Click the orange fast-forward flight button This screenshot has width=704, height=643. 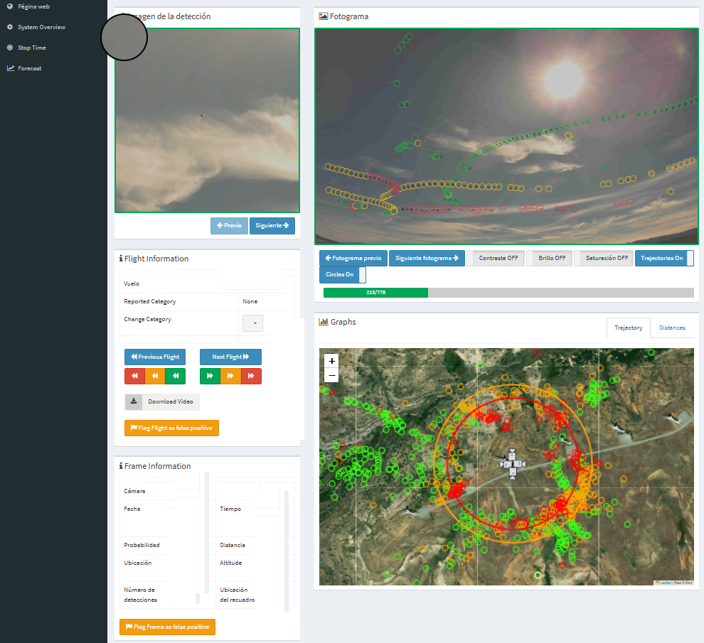click(x=230, y=377)
